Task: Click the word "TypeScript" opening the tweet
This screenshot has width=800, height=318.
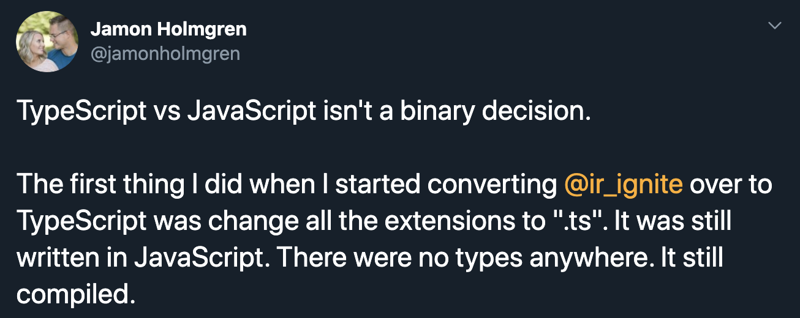Action: 81,111
